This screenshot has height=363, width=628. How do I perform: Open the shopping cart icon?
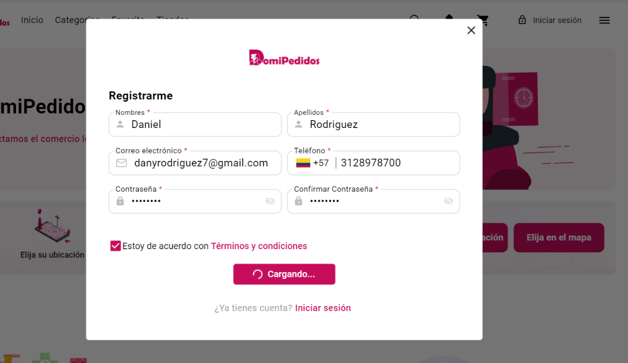483,20
